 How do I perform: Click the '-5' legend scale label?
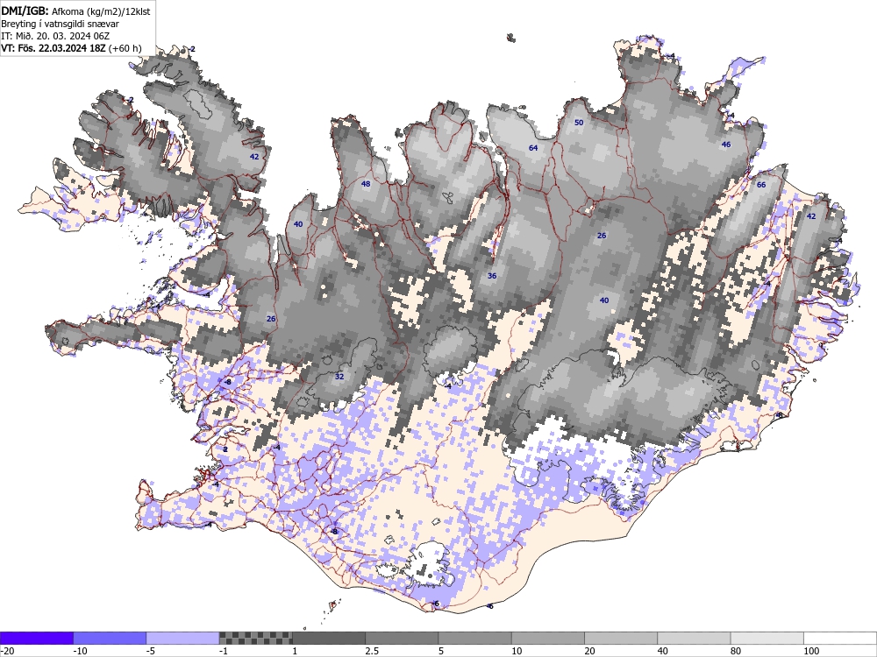(151, 651)
